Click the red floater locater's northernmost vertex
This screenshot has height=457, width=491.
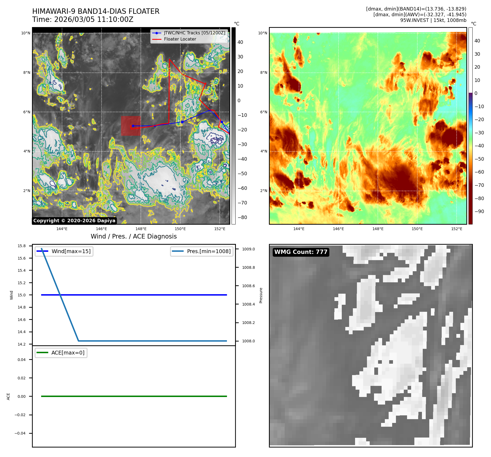click(x=169, y=59)
